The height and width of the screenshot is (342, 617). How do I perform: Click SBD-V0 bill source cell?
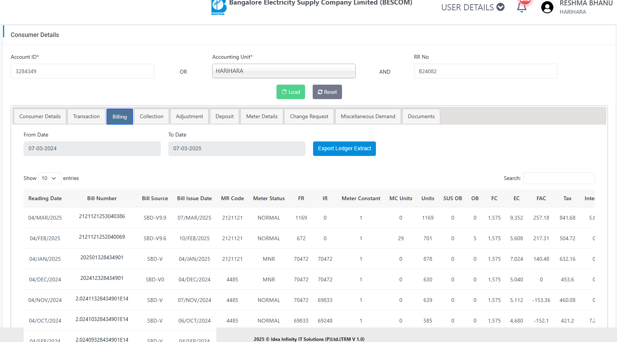(x=155, y=279)
